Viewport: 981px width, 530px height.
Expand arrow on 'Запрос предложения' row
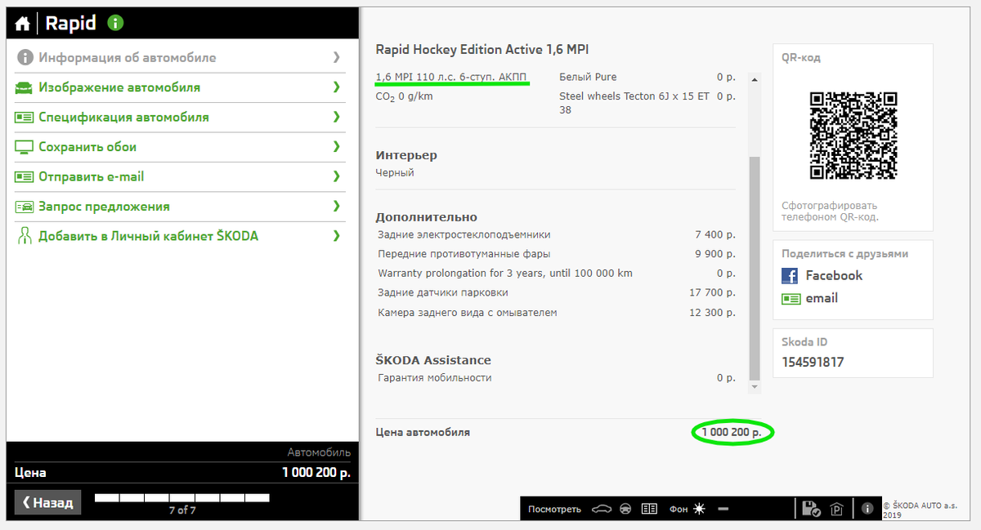[336, 207]
